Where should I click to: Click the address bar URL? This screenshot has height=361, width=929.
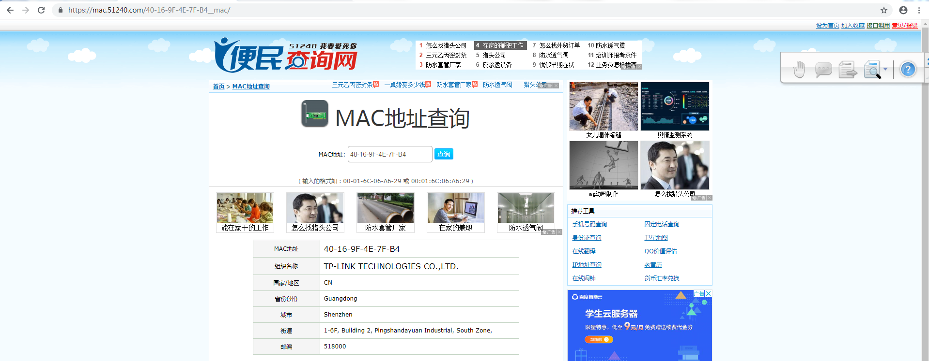tap(149, 10)
